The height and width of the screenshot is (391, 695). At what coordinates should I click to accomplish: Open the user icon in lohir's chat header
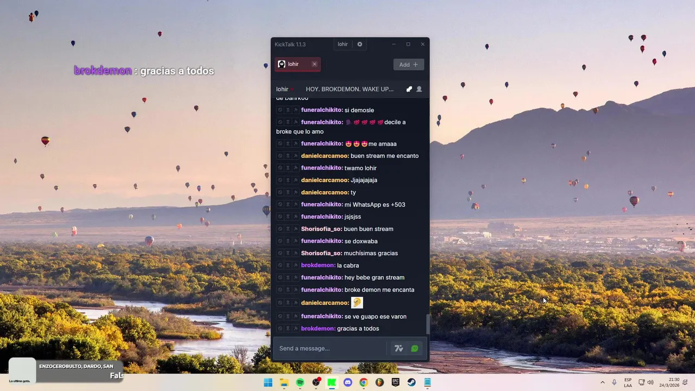coord(419,89)
